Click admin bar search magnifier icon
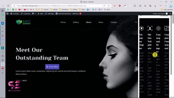 (x=170, y=14)
